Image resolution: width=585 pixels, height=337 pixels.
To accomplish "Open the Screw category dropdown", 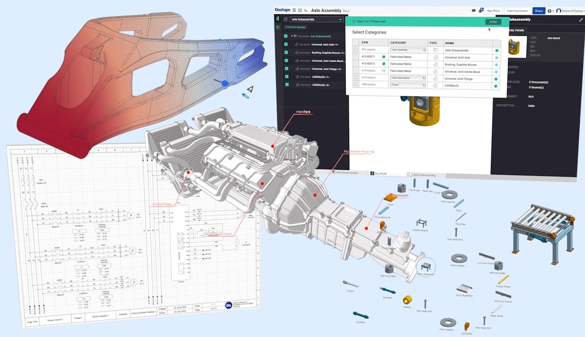I will tap(408, 85).
